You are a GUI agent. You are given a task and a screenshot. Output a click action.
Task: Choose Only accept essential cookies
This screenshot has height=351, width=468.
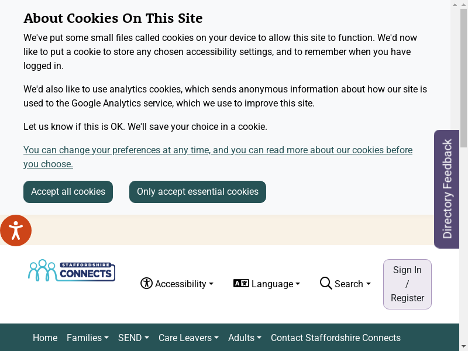(198, 192)
